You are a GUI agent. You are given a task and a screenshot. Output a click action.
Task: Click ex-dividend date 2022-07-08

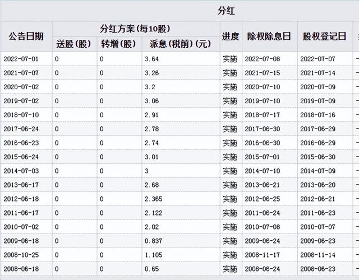[x=263, y=59]
